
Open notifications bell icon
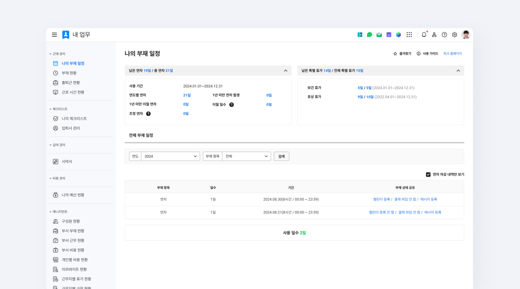[x=424, y=35]
